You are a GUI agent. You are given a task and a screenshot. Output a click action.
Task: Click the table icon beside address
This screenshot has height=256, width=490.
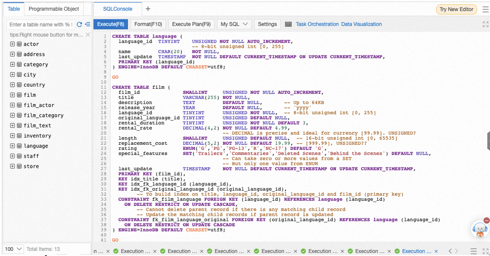19,54
